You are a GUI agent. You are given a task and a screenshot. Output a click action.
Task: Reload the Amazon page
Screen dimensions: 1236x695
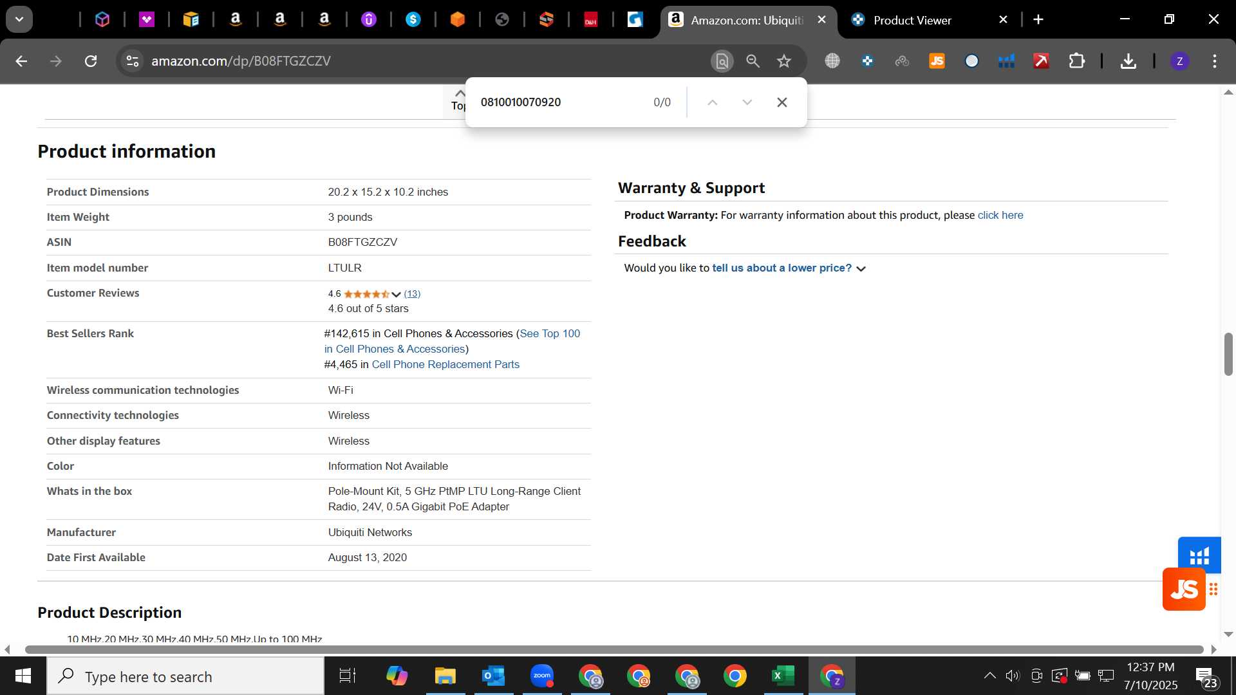[x=91, y=61]
